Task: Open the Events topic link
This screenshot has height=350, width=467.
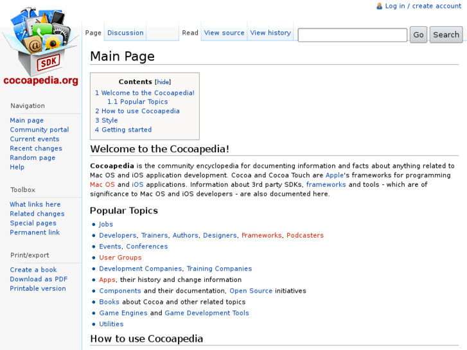Action: (110, 247)
